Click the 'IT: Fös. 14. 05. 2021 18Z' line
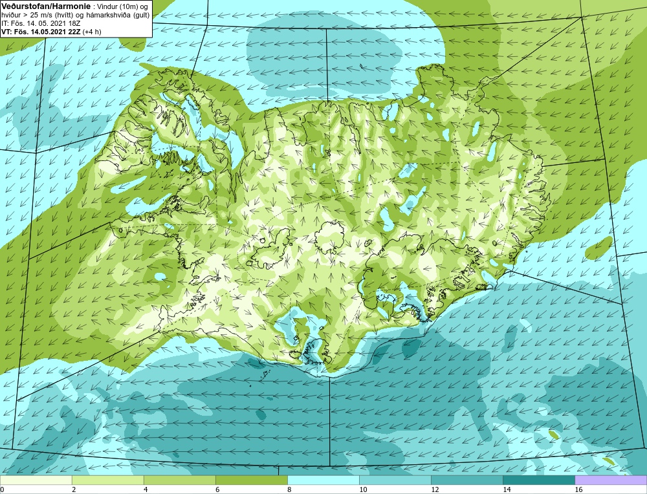This screenshot has width=647, height=494. pos(40,24)
